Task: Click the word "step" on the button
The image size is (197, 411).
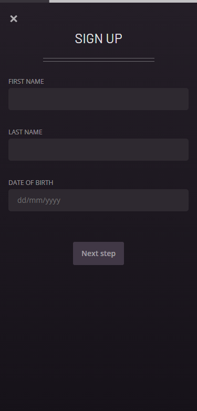Action: click(108, 254)
